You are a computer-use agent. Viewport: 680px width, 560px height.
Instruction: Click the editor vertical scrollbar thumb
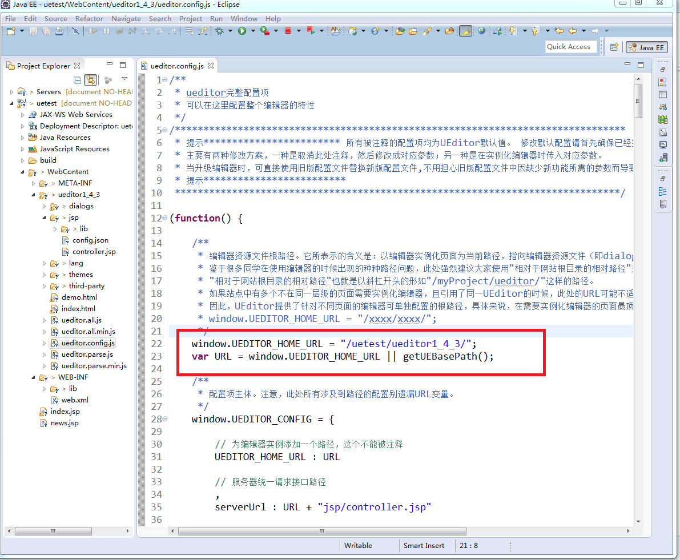click(x=638, y=101)
